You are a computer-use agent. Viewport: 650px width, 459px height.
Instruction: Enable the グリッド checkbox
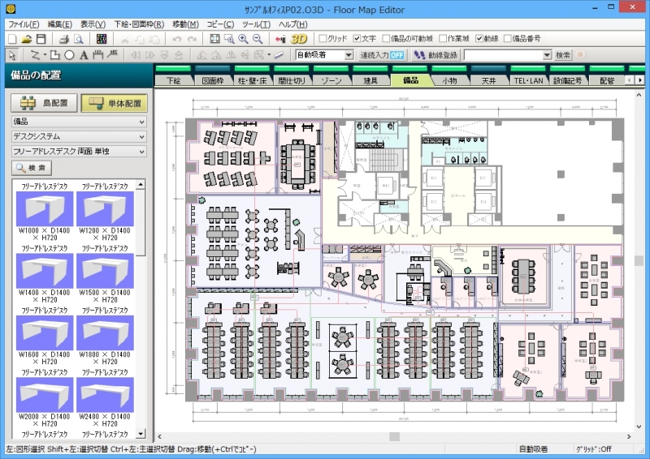pos(323,39)
